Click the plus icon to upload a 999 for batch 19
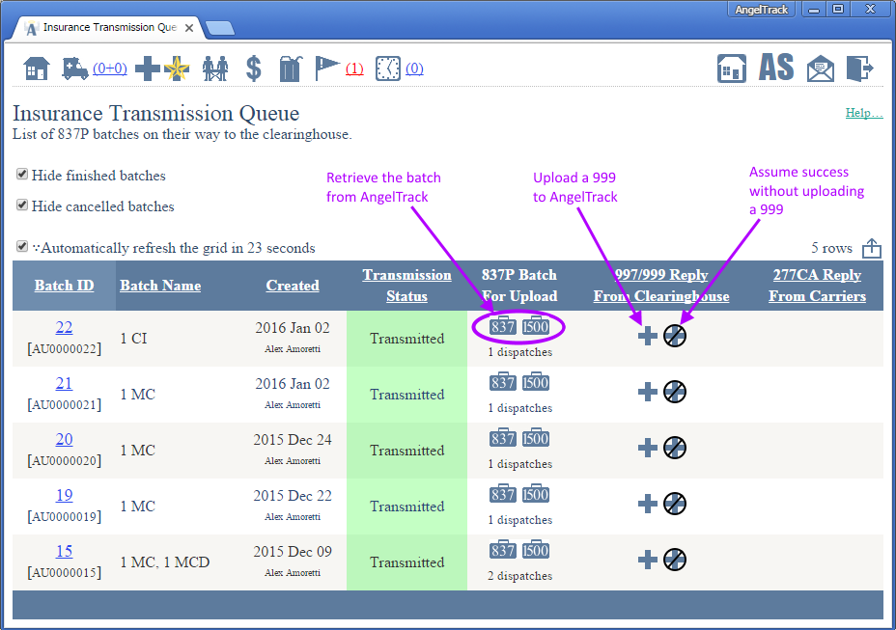The image size is (896, 630). (x=647, y=504)
